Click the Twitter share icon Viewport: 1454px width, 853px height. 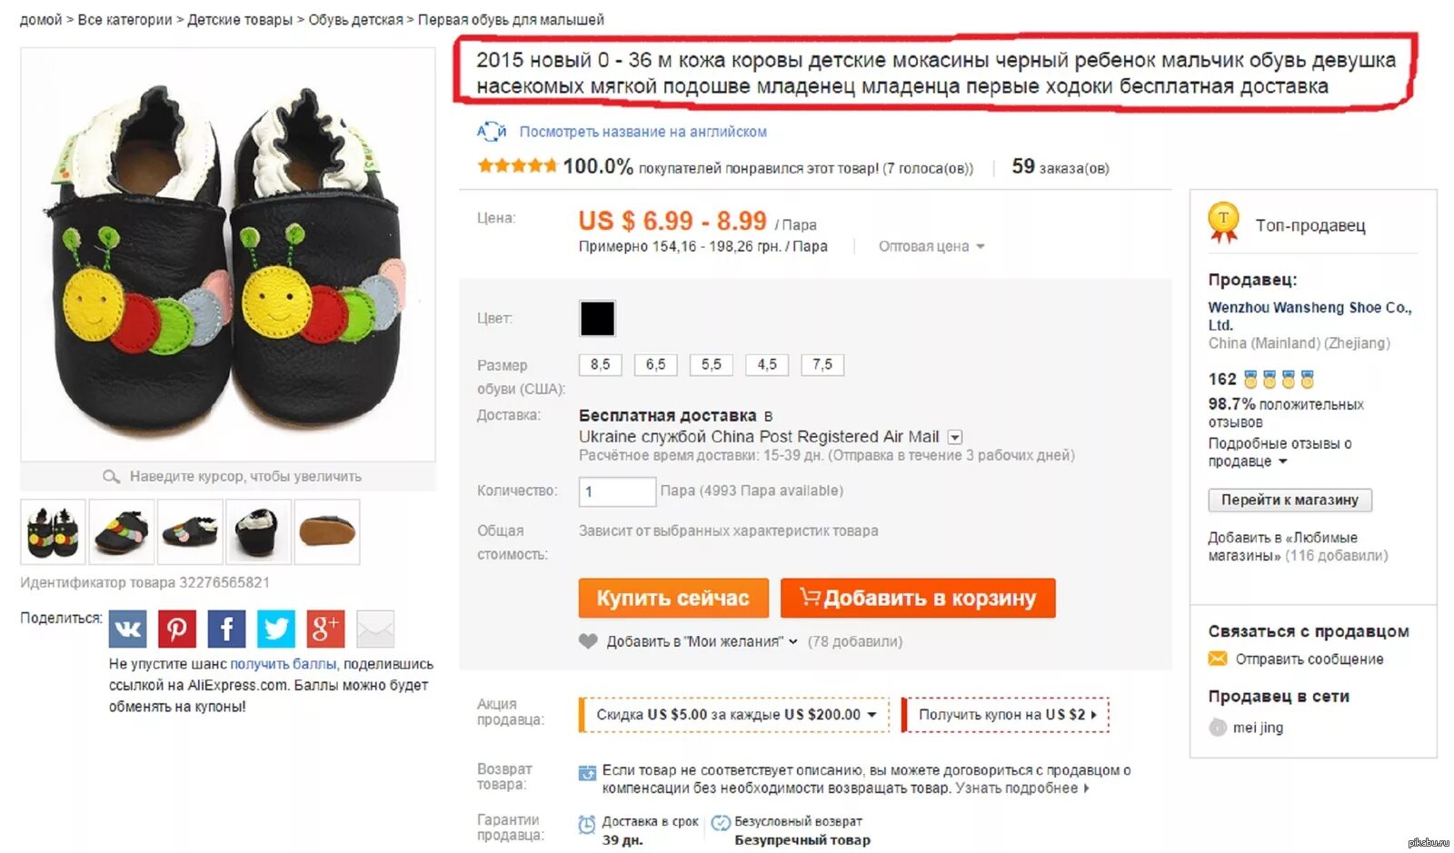[276, 629]
